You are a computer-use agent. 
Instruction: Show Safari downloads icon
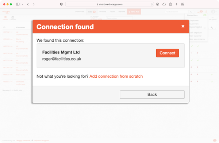(x=158, y=4)
